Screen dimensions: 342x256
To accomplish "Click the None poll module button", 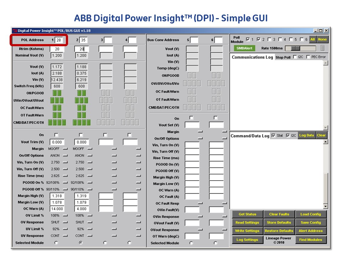I will 322,39.
